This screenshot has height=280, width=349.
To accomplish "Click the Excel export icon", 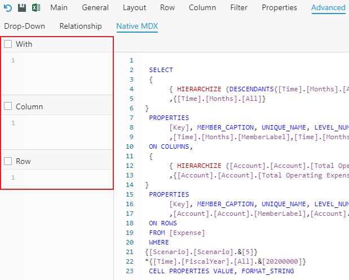I will (x=36, y=8).
